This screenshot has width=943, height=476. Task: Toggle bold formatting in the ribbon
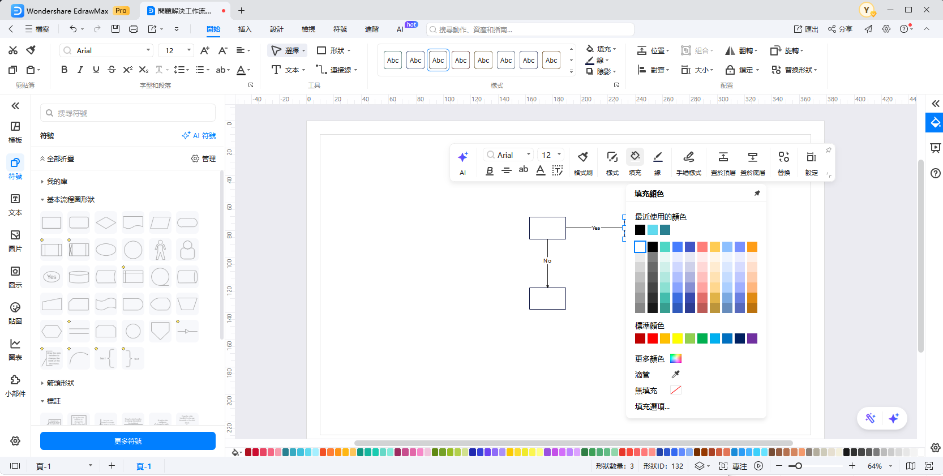pyautogui.click(x=64, y=70)
